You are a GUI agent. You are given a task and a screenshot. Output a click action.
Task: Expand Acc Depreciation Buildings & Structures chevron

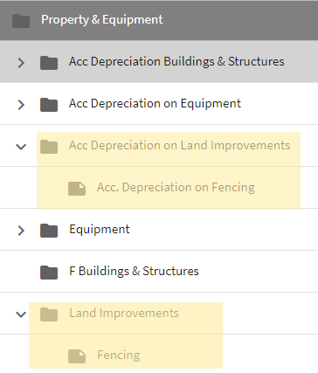point(21,63)
